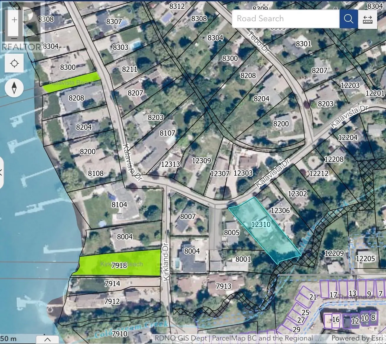Click parcel label 12306
386x344 pixels.
(x=280, y=210)
